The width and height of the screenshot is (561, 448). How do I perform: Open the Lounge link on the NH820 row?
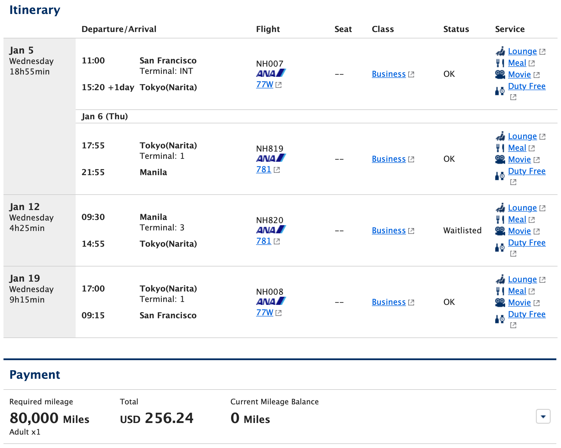[522, 208]
